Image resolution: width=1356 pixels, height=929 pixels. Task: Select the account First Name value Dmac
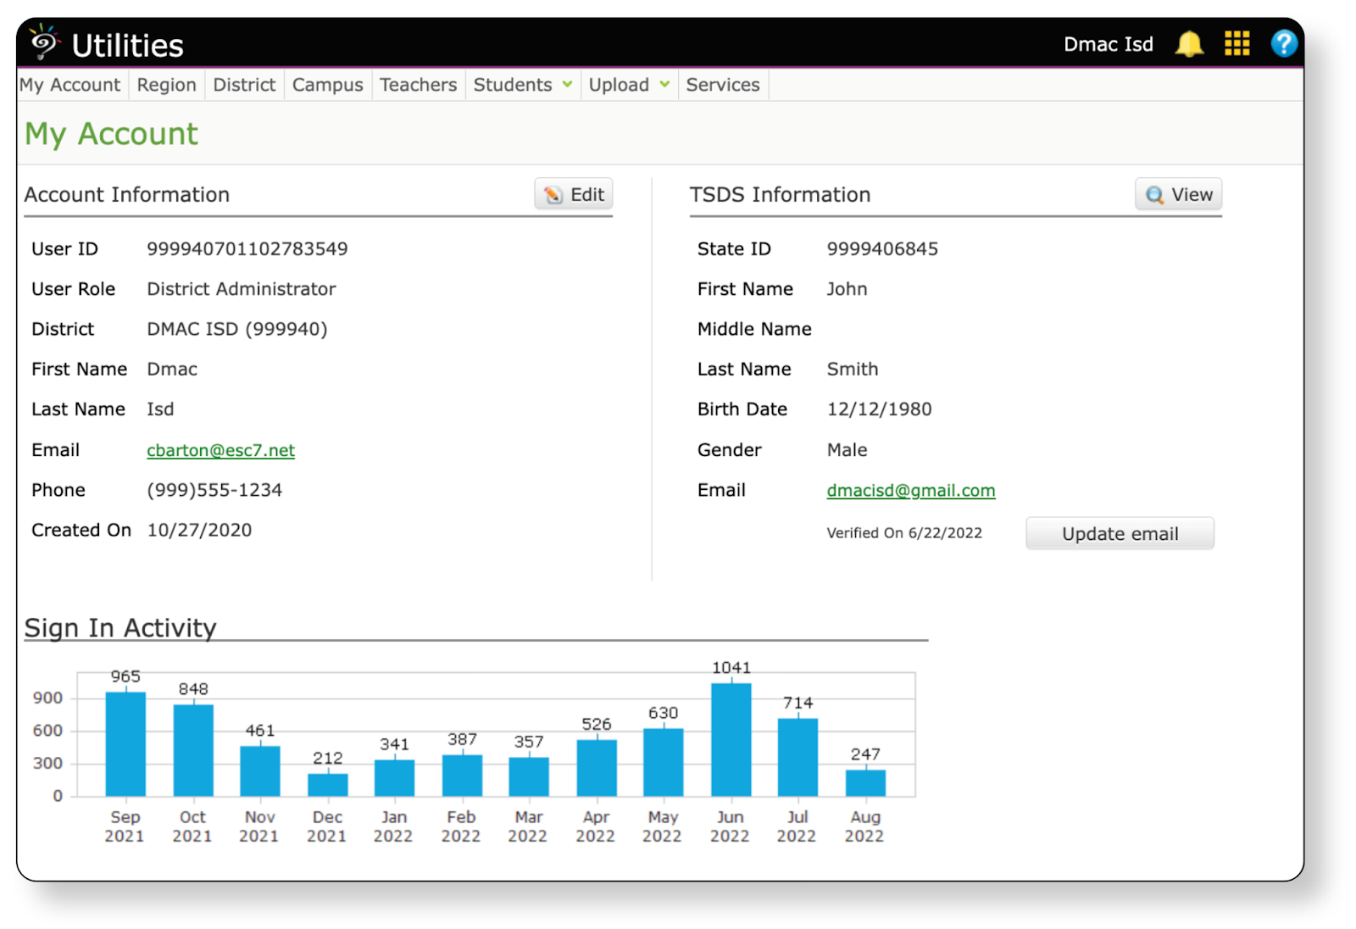[x=172, y=370]
